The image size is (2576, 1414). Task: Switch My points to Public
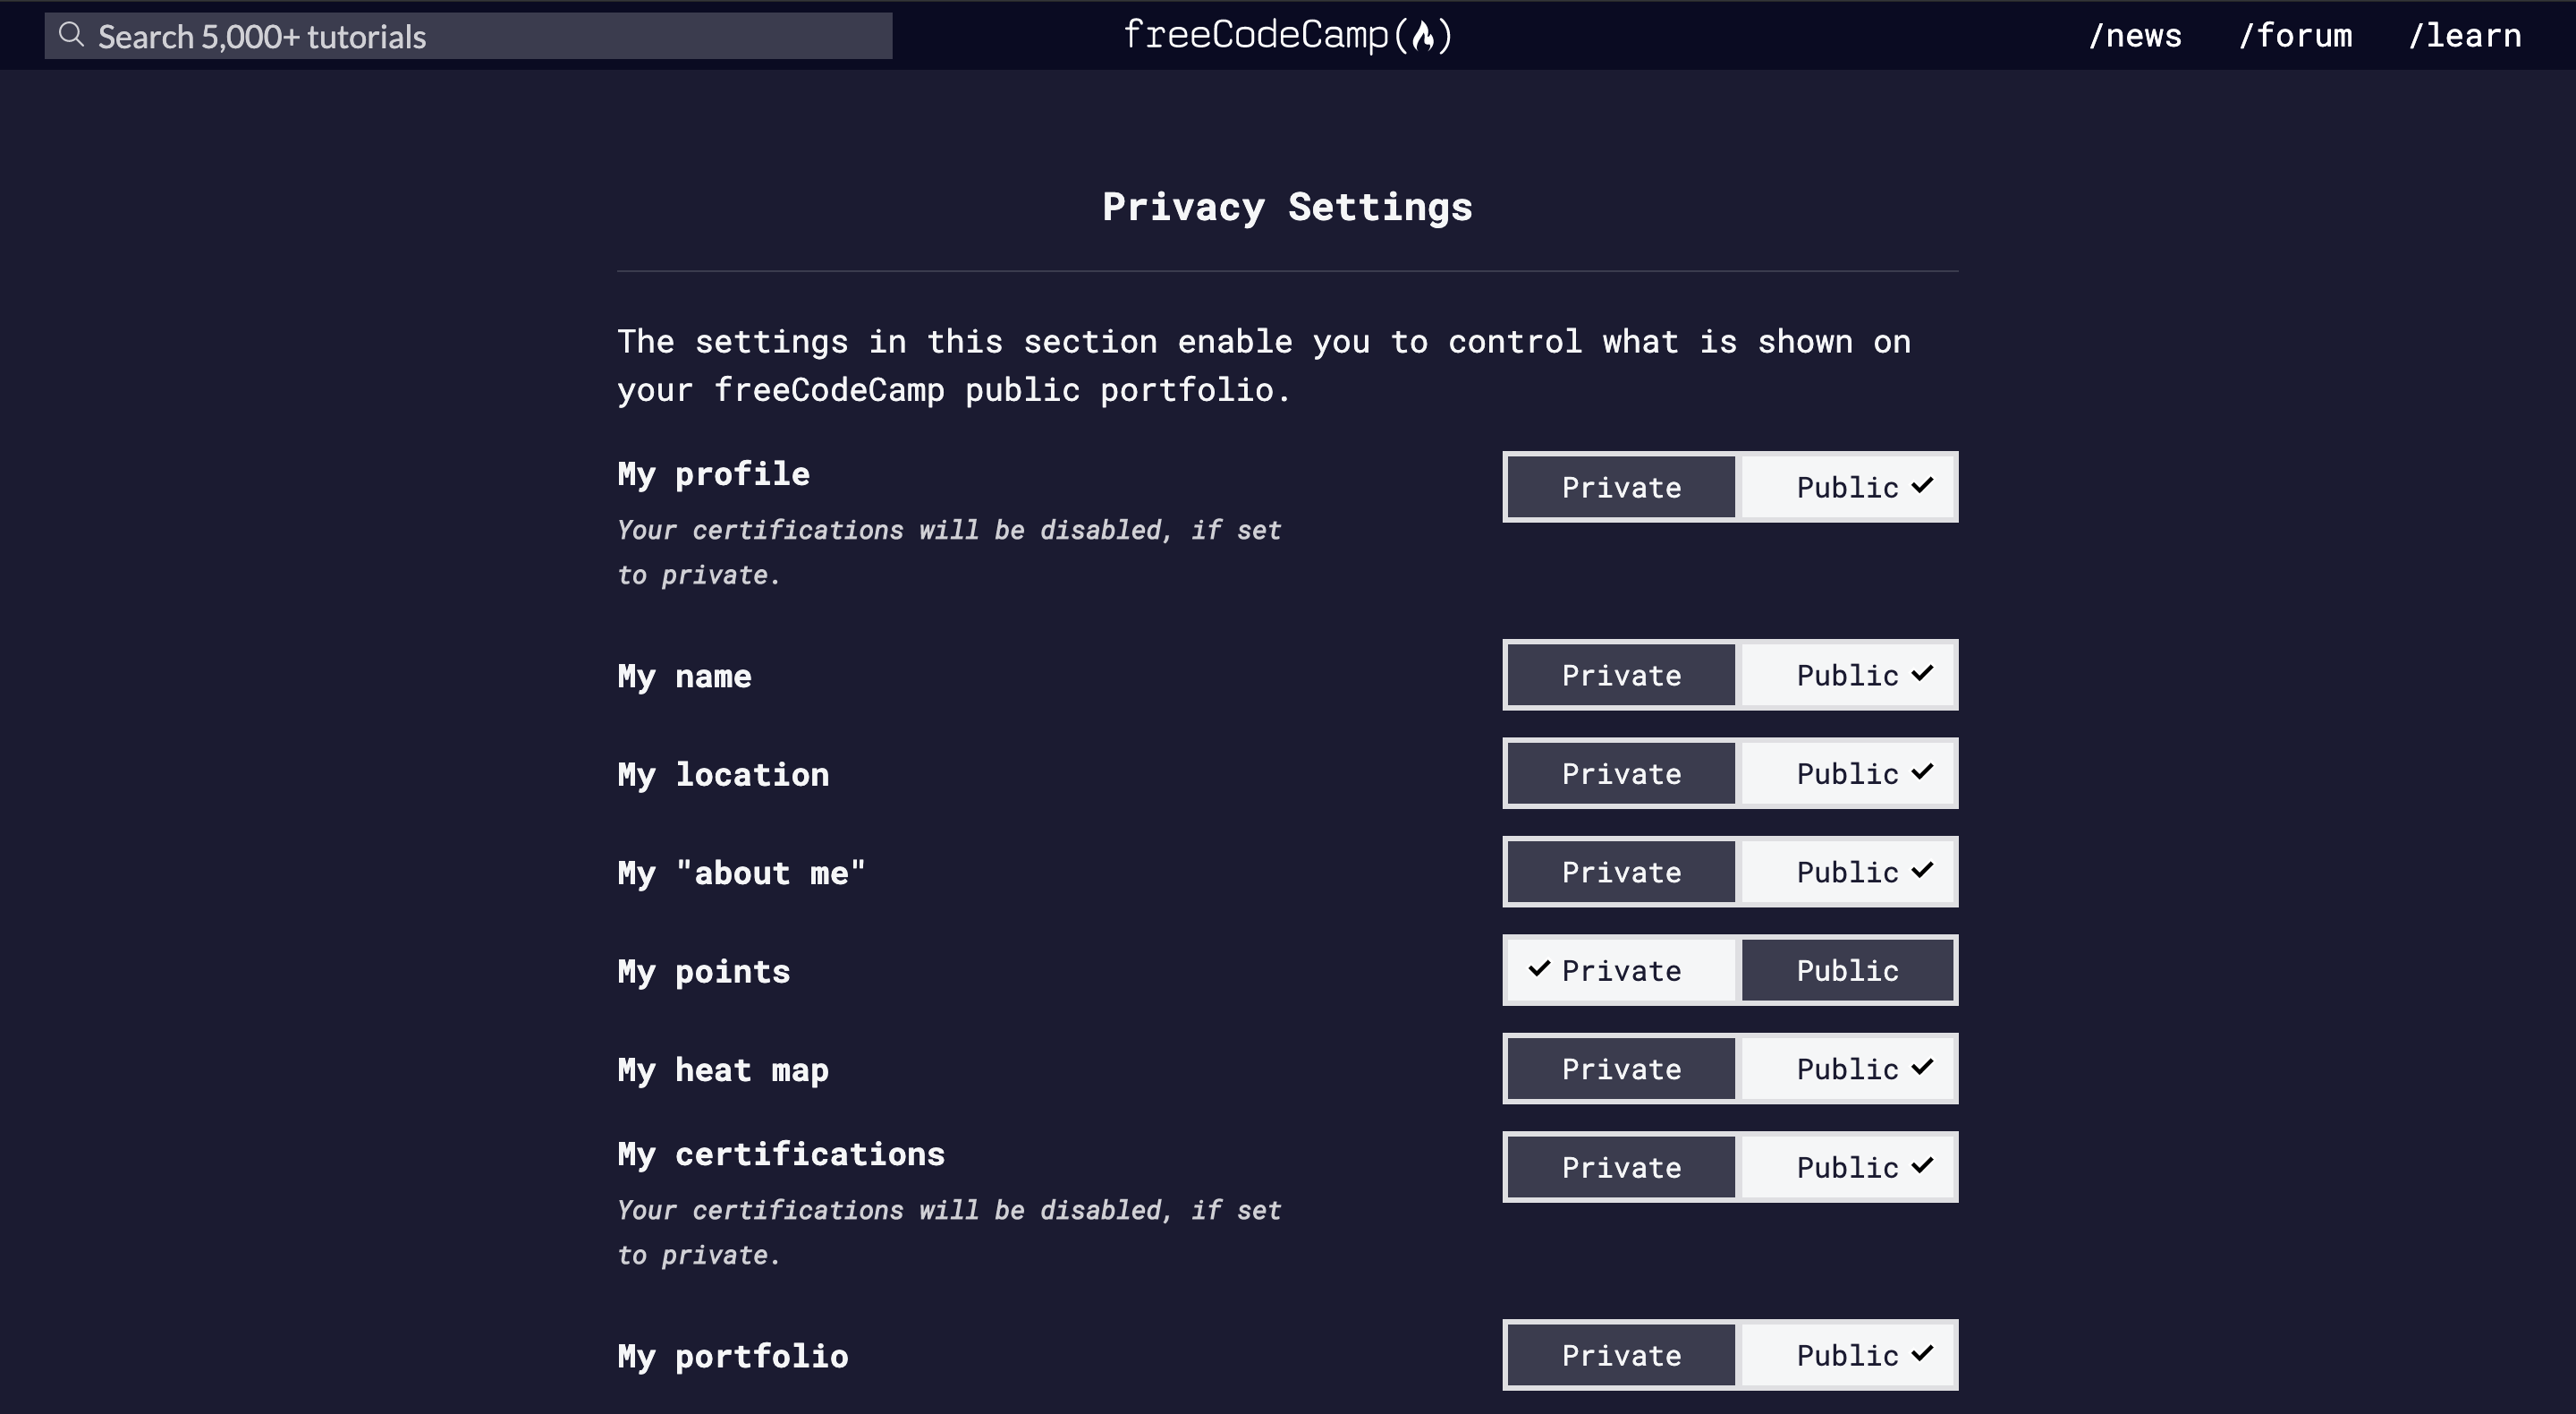[1848, 971]
